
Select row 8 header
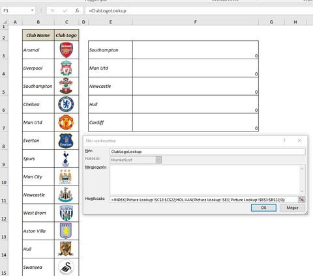(4, 141)
